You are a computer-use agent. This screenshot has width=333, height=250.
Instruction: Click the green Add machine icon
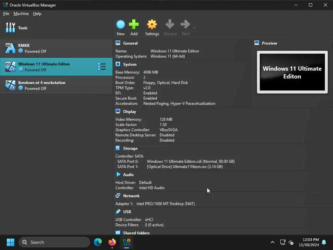pyautogui.click(x=134, y=24)
